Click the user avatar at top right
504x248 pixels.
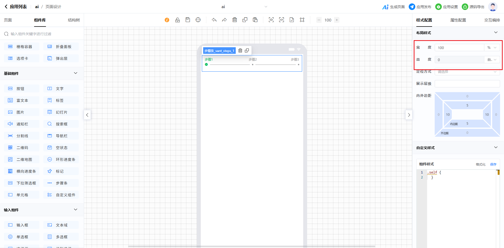click(x=492, y=7)
